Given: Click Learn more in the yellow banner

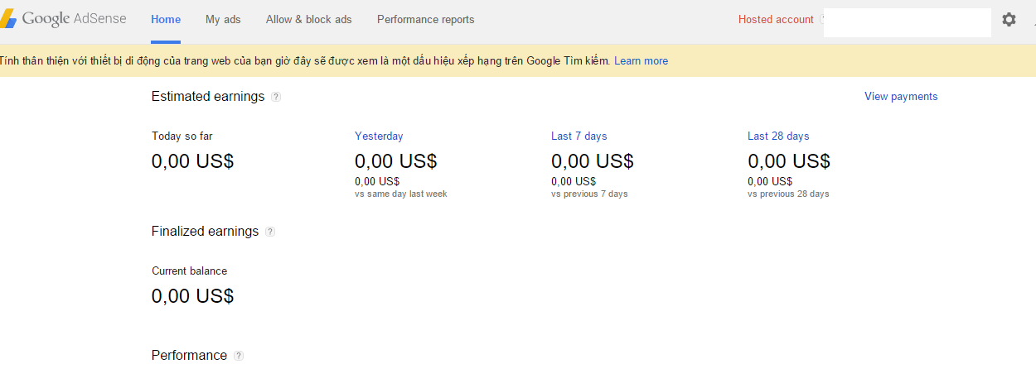Looking at the screenshot, I should click(641, 61).
